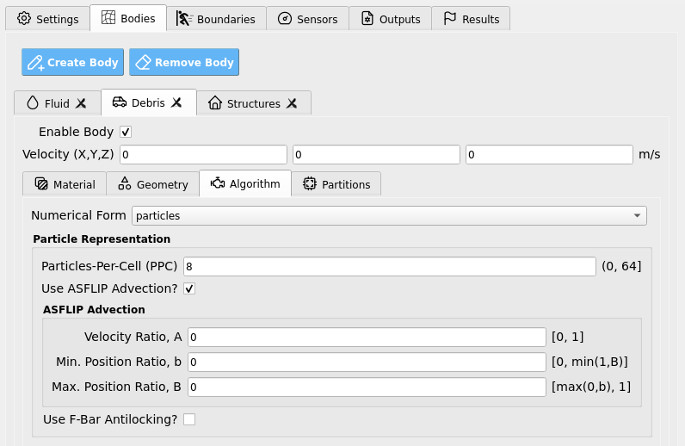This screenshot has width=685, height=446.
Task: Click the pencil-plus icon in Create Body
Action: [35, 63]
